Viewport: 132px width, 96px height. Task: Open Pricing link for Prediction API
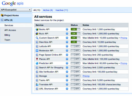pyautogui.click(x=124, y=63)
